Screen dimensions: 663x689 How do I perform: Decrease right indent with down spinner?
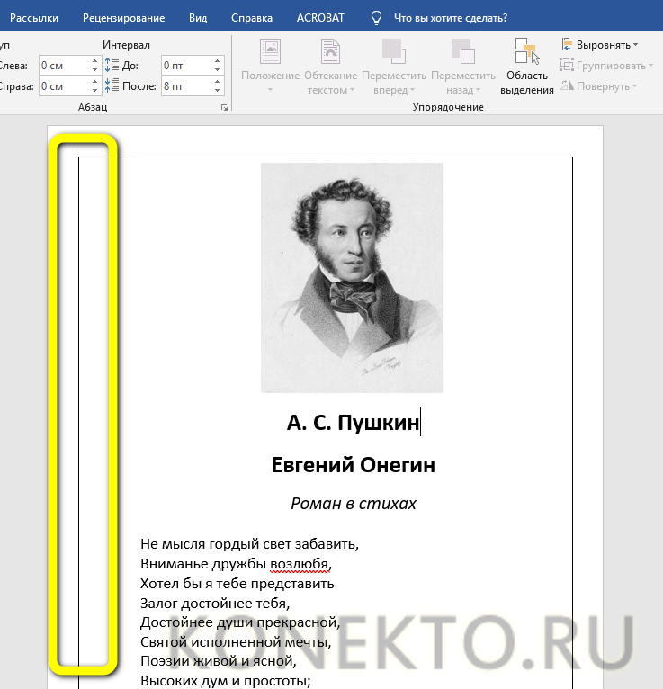(94, 91)
